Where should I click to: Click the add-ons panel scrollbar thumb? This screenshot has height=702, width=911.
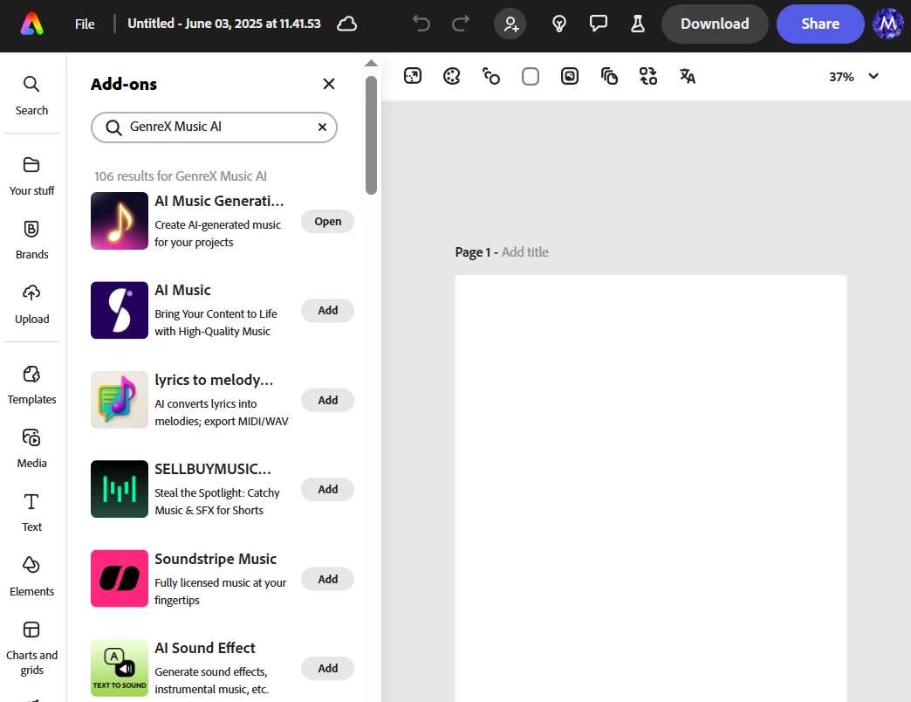coord(371,134)
